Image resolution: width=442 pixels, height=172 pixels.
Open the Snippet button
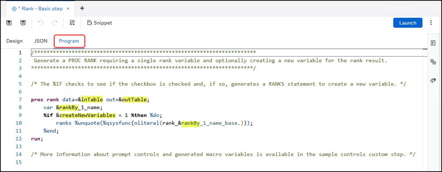(x=100, y=23)
